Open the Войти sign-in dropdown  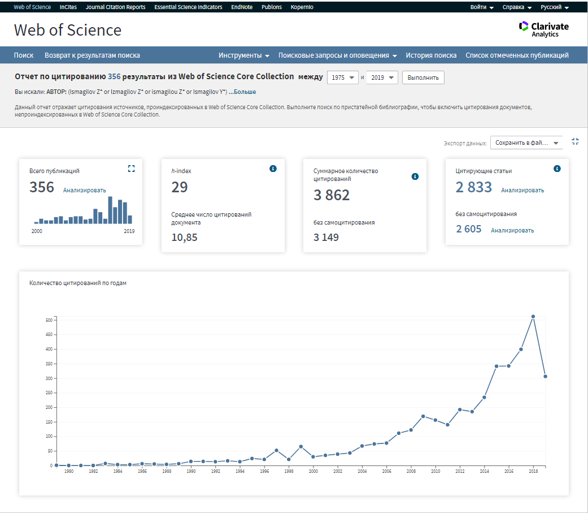click(482, 7)
